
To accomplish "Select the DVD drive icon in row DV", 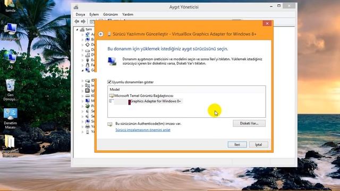I will point(87,55).
